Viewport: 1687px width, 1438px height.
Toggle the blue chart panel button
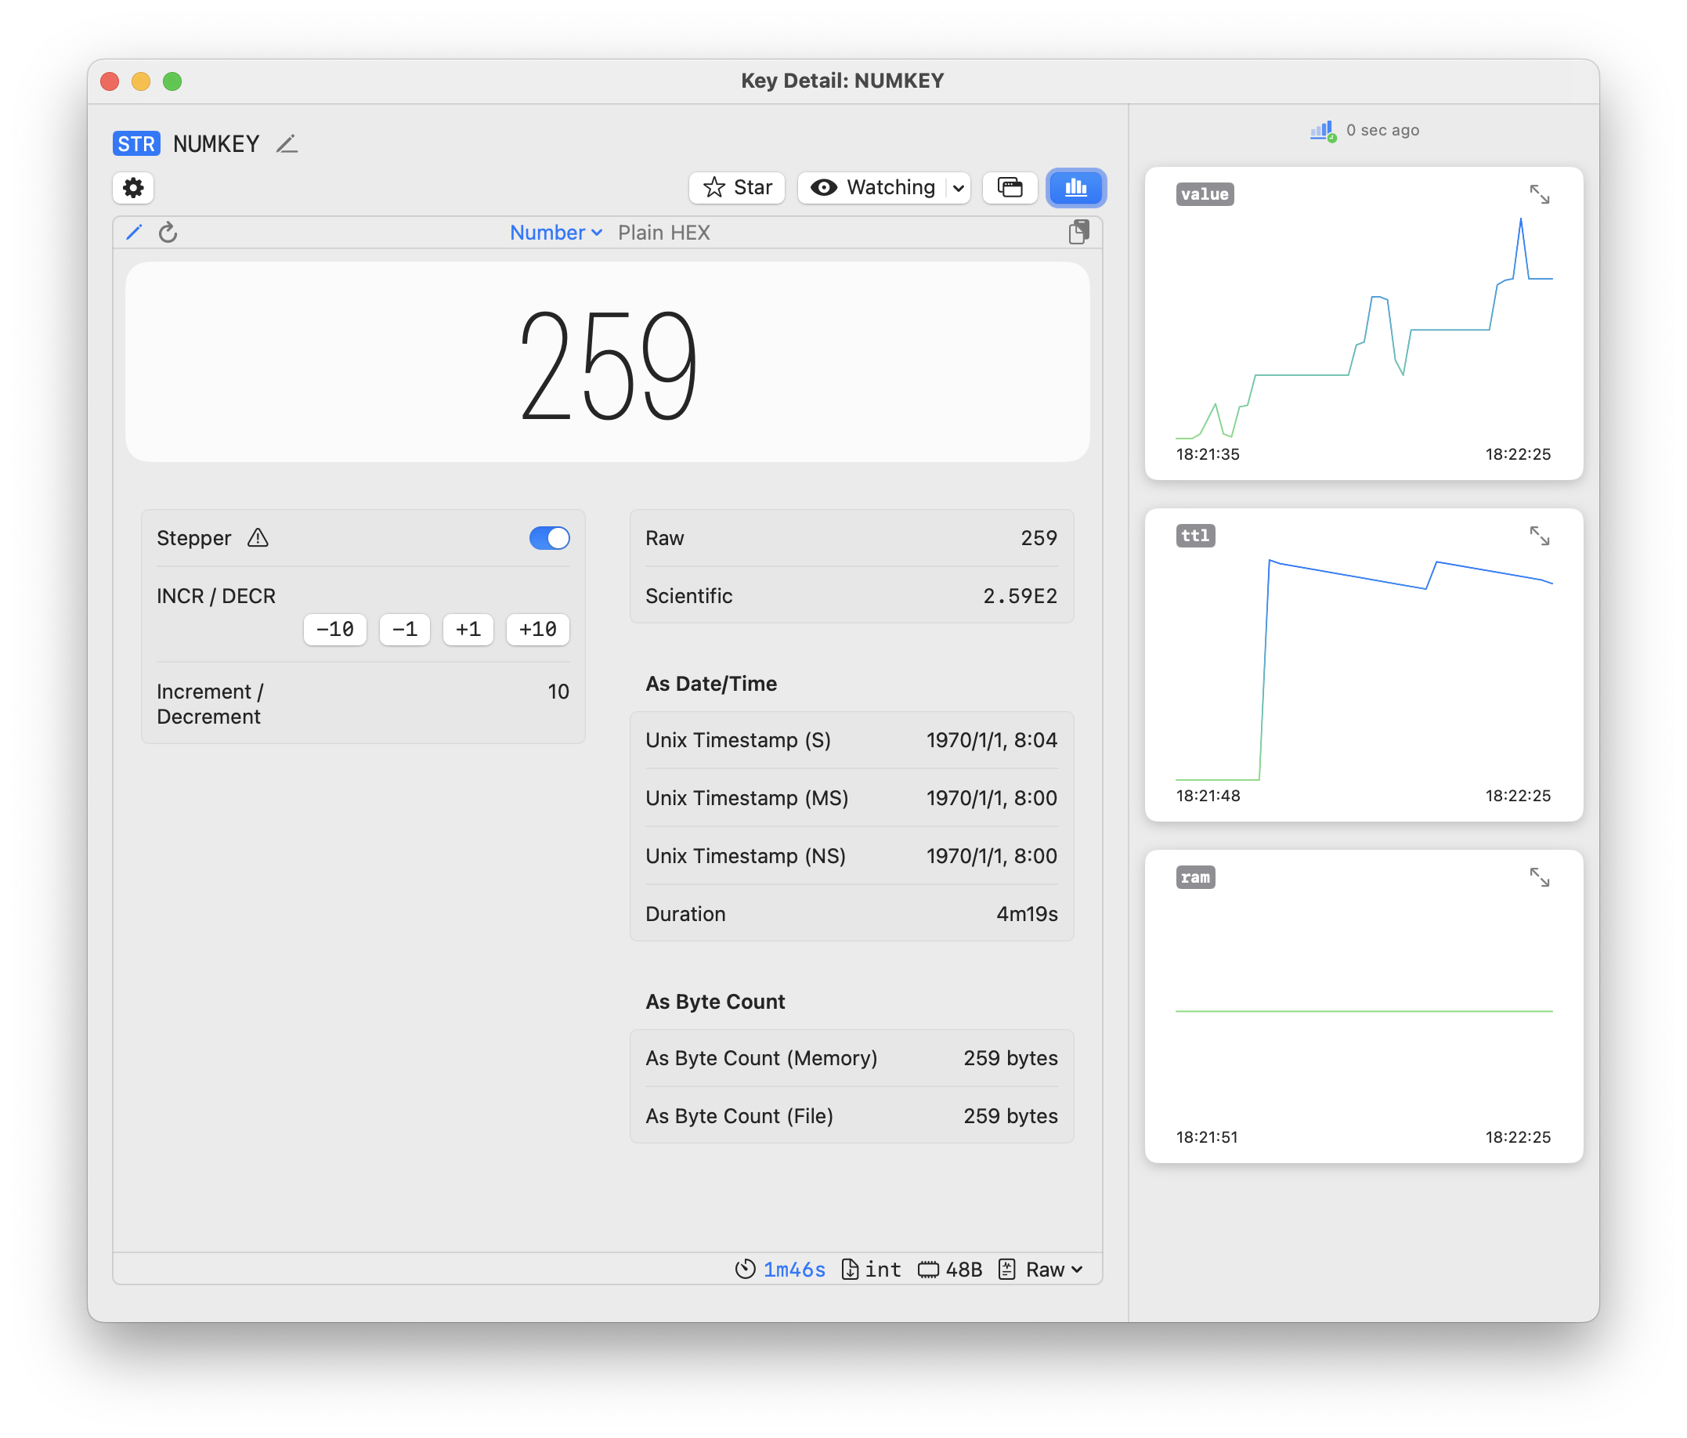point(1075,188)
